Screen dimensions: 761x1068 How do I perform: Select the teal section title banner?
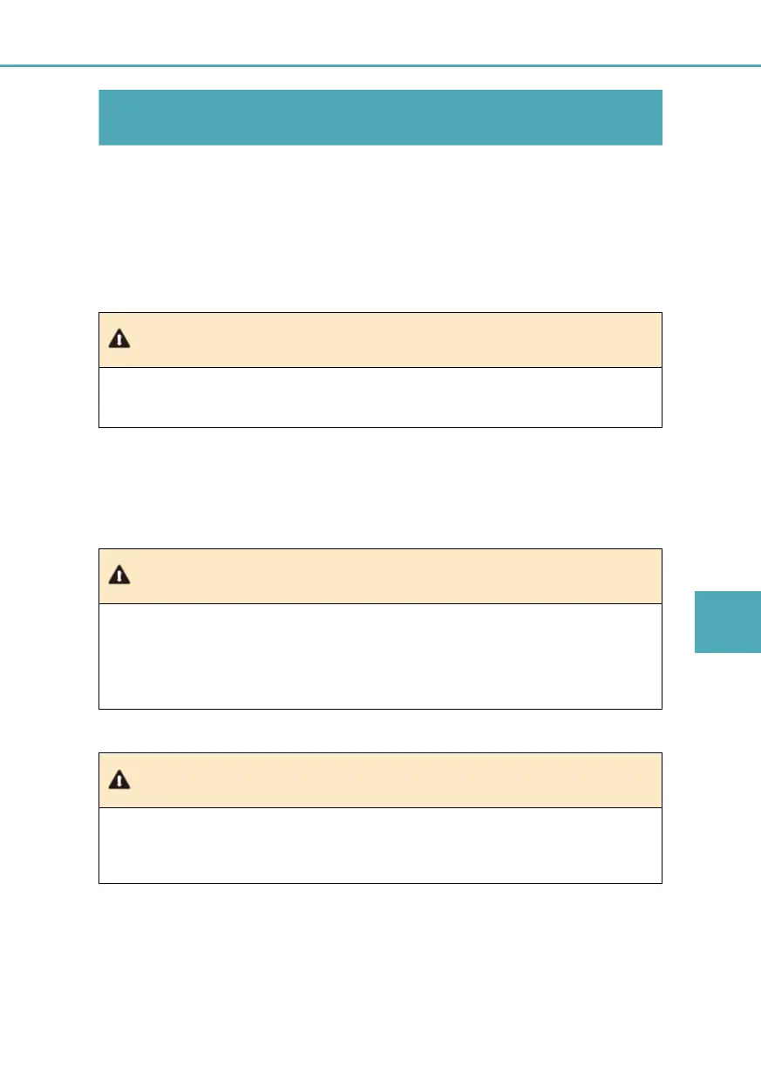tap(380, 117)
